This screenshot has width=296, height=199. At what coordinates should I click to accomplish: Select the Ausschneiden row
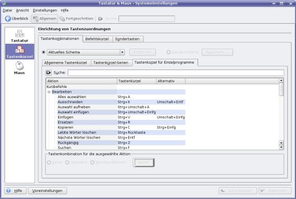[121, 102]
